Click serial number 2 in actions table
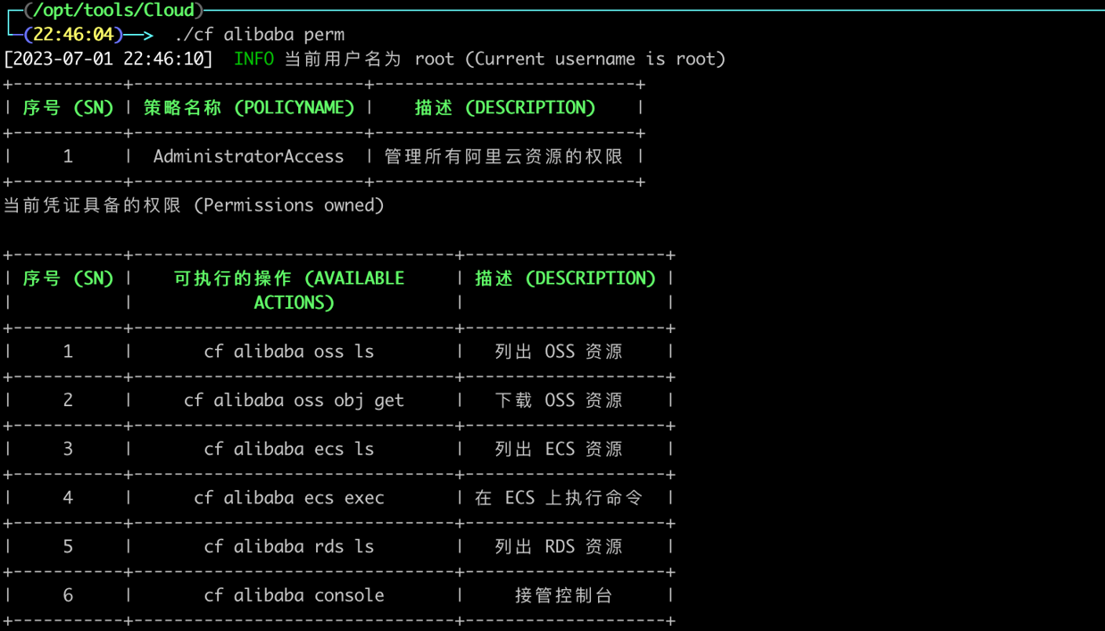This screenshot has width=1105, height=631. (x=68, y=401)
